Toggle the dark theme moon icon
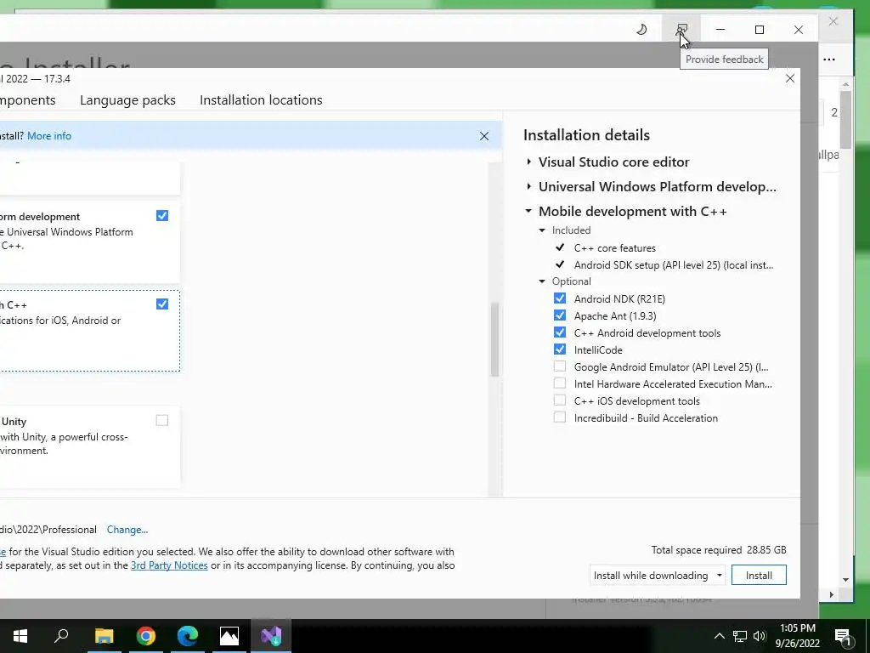Screen dimensions: 870x653 click(641, 30)
